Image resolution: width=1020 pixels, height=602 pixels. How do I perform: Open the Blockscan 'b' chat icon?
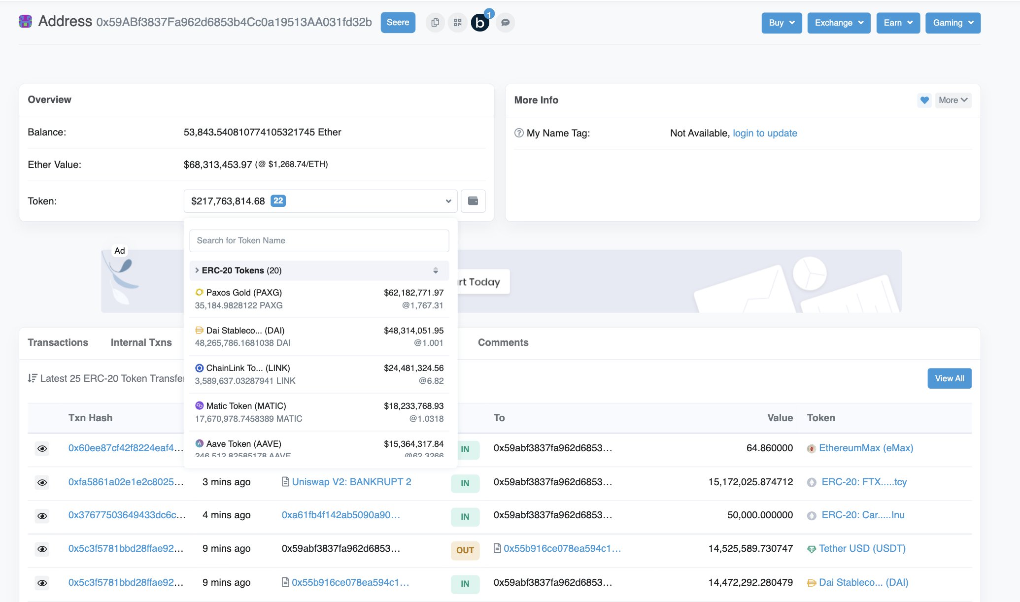tap(480, 23)
